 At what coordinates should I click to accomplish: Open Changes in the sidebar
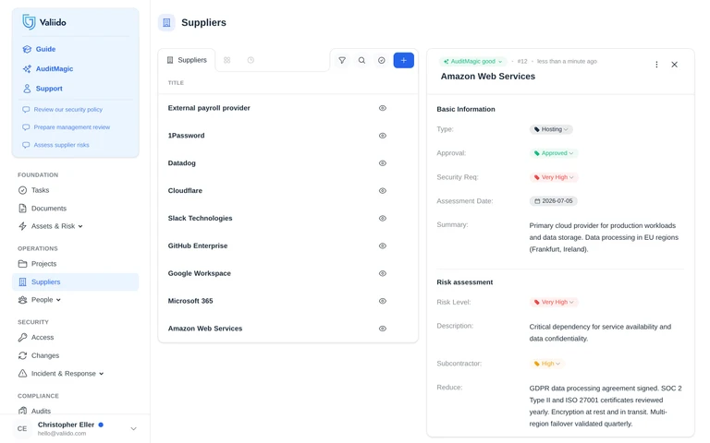point(39,355)
